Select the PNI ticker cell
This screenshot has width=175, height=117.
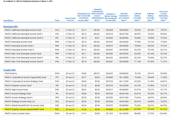click(57, 58)
